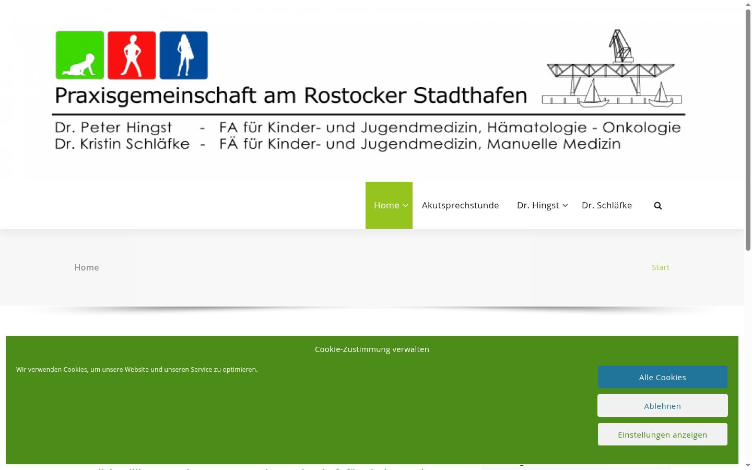
Task: Open the Dr. Hingst menu item
Action: click(x=538, y=205)
